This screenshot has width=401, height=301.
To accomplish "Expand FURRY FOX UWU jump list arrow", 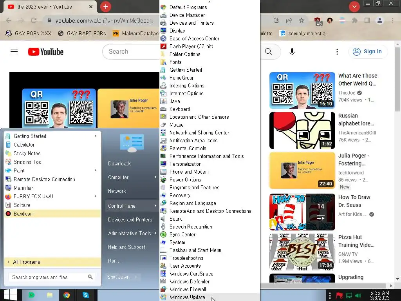I will point(96,196).
